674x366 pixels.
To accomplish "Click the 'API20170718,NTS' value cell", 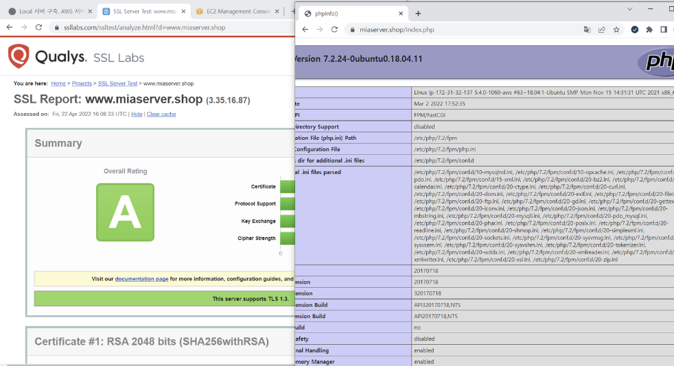I will tap(542, 316).
